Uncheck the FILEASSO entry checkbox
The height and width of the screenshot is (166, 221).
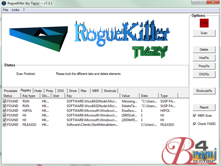tap(4, 125)
